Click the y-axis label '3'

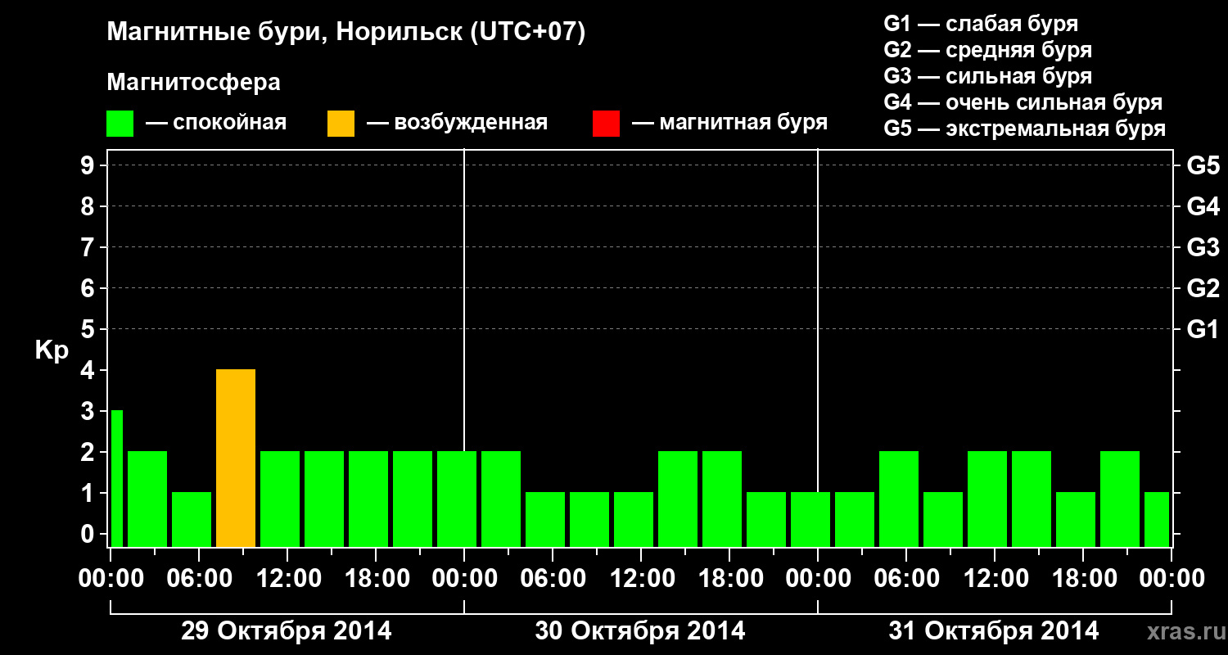89,411
